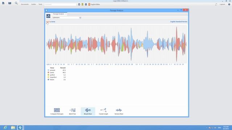This screenshot has height=130, width=232.
Task: Click the Percent column header
Action: (63, 68)
